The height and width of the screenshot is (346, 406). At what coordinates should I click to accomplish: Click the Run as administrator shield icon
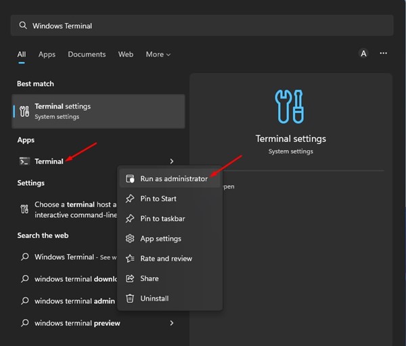coord(129,179)
